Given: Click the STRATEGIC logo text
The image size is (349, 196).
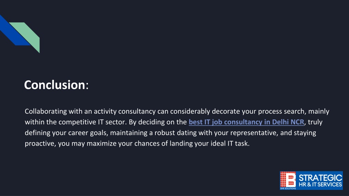Looking at the screenshot, I should coord(320,178).
